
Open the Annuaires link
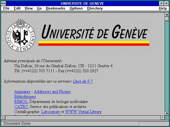[22, 92]
